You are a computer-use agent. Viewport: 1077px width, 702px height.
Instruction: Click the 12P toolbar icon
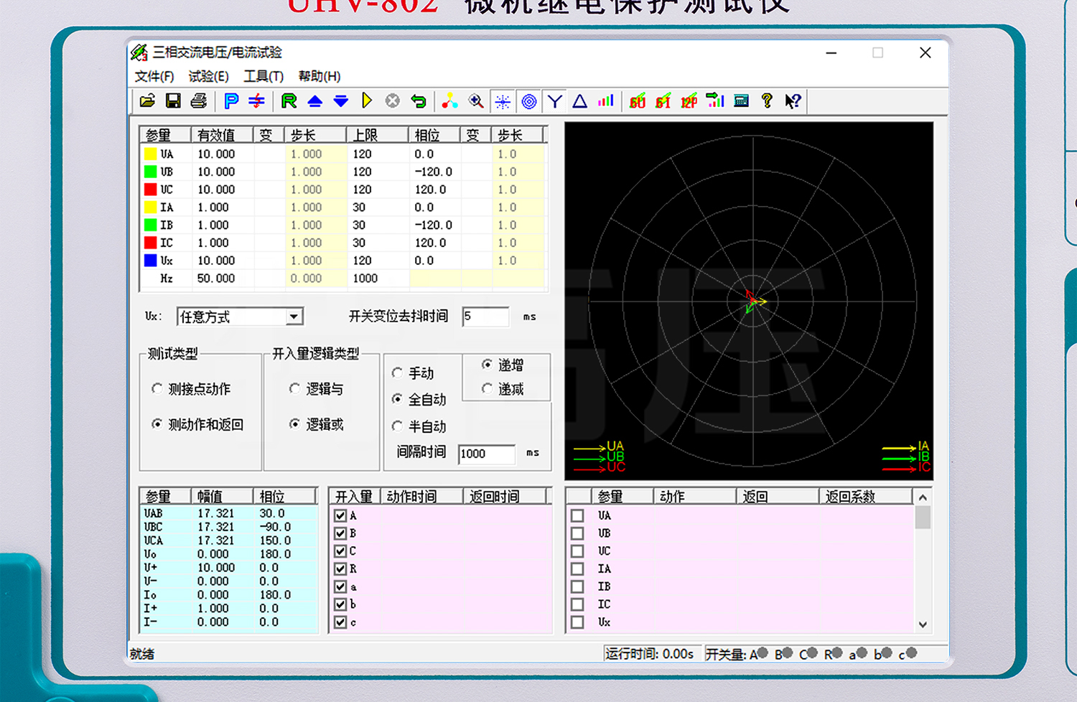688,101
